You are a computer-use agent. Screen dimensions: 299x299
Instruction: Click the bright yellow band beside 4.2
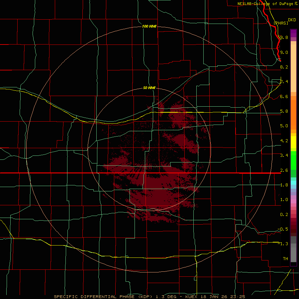click(x=293, y=142)
